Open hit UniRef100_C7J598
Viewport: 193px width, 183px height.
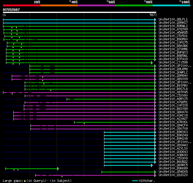tap(174, 62)
